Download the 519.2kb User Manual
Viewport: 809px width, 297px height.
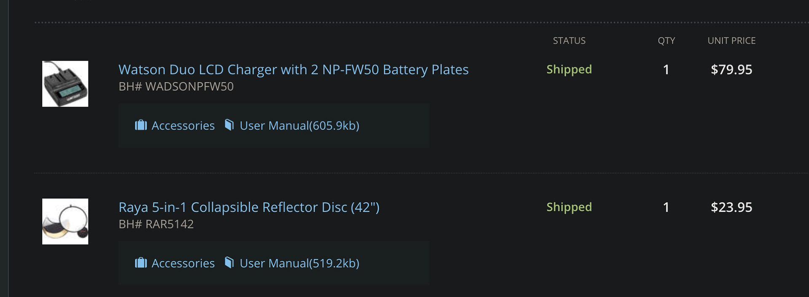(299, 263)
